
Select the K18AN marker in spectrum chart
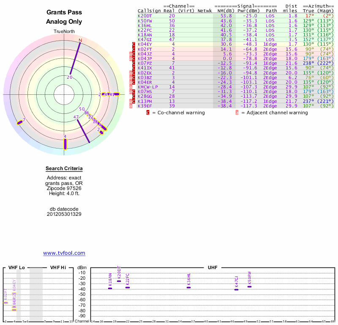tap(110, 288)
